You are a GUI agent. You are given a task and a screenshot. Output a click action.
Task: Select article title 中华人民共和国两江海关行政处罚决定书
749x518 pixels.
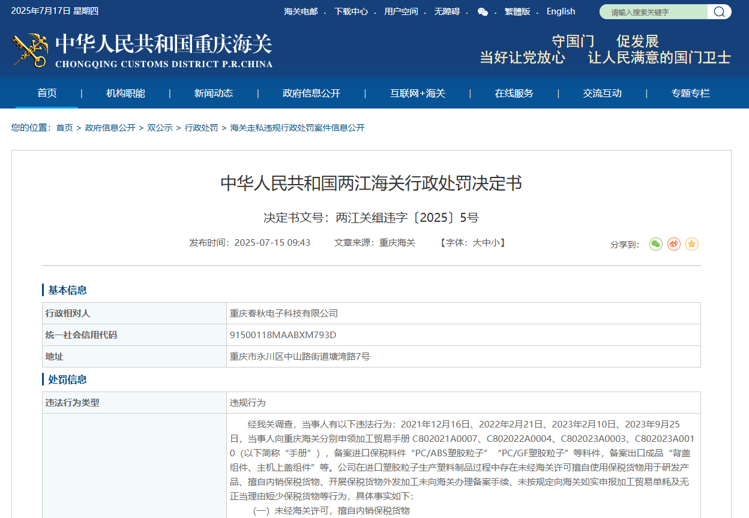[x=371, y=183]
